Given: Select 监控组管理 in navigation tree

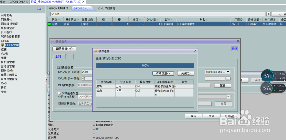Looking at the screenshot, I should click(x=8, y=66).
